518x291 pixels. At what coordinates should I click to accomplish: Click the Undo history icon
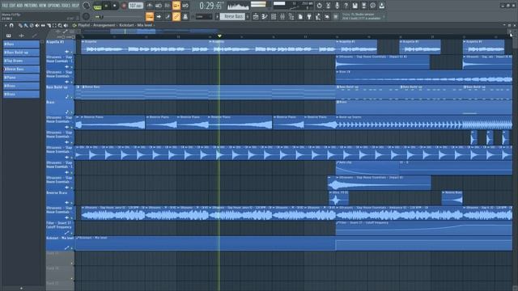tap(319, 6)
